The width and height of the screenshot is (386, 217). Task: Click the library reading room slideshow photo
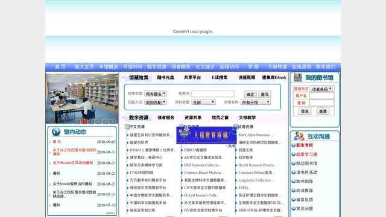tap(82, 98)
